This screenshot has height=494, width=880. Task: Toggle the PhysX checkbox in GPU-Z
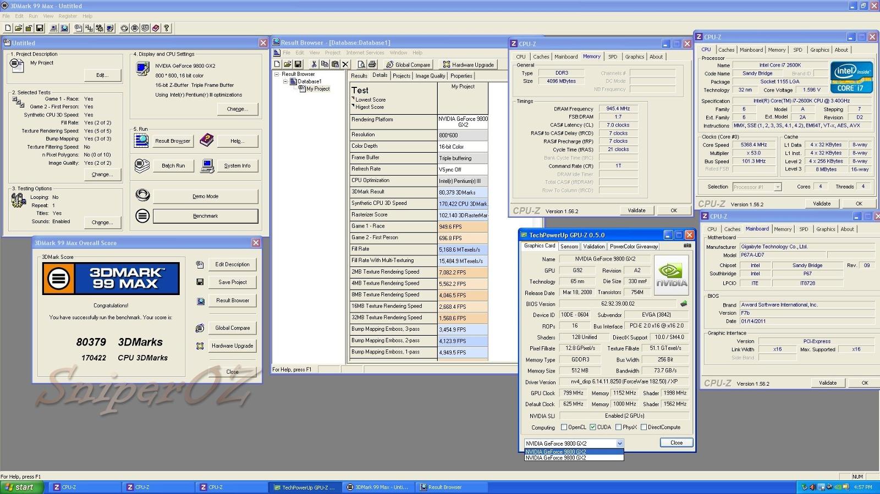(618, 427)
